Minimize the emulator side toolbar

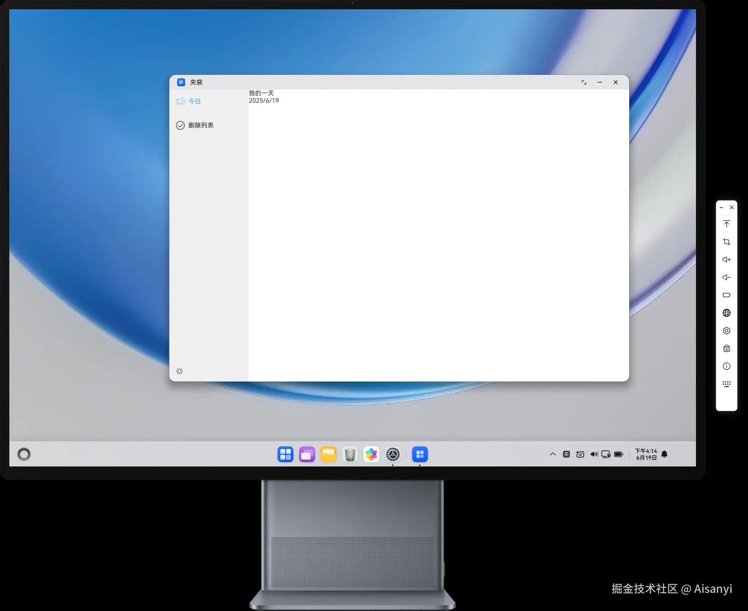click(x=721, y=208)
